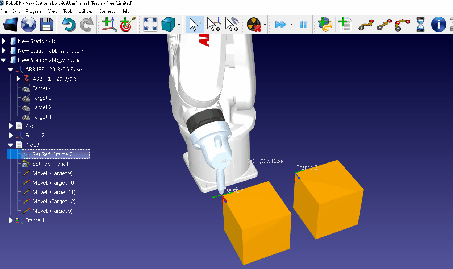Open the Edit menu

point(16,11)
